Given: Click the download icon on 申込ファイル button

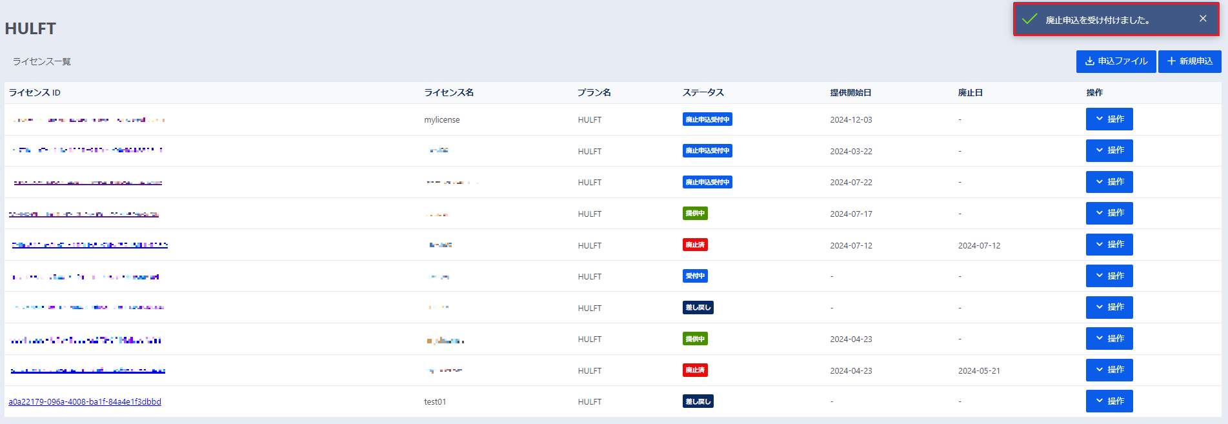Looking at the screenshot, I should pyautogui.click(x=1089, y=61).
